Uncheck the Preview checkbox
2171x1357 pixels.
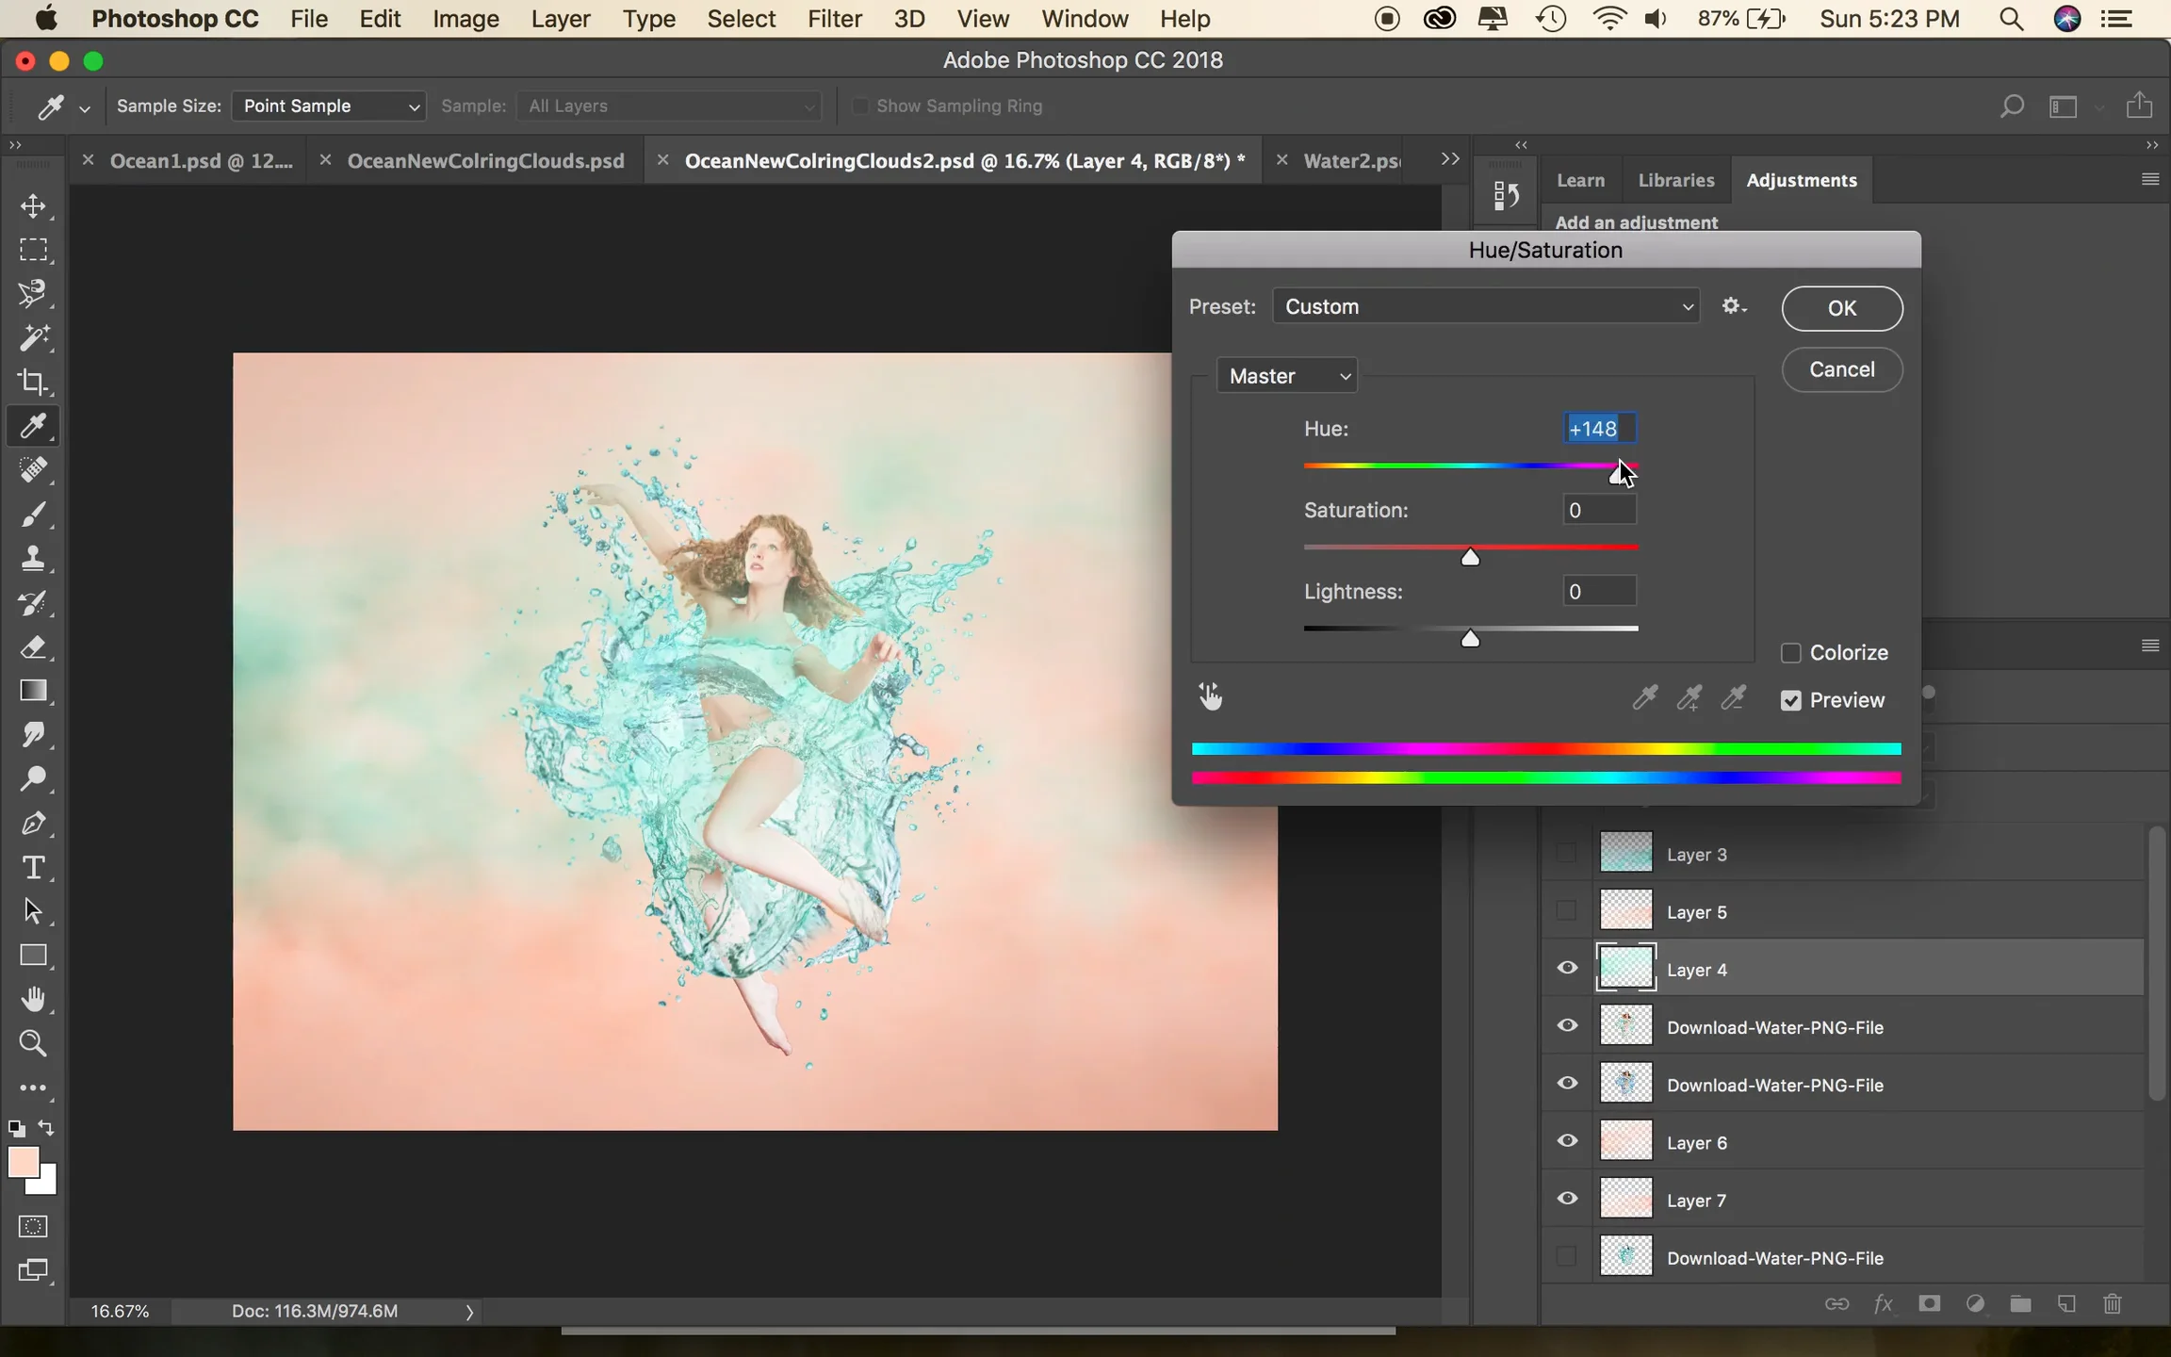(1790, 701)
